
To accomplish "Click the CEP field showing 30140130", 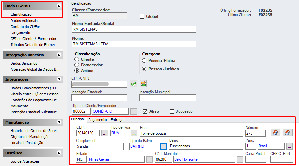I will click(88, 133).
